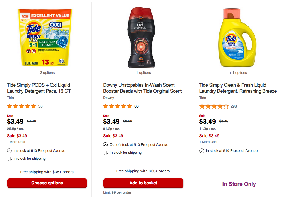287x200 pixels.
Task: Click the Tide PODS product image
Action: (47, 37)
